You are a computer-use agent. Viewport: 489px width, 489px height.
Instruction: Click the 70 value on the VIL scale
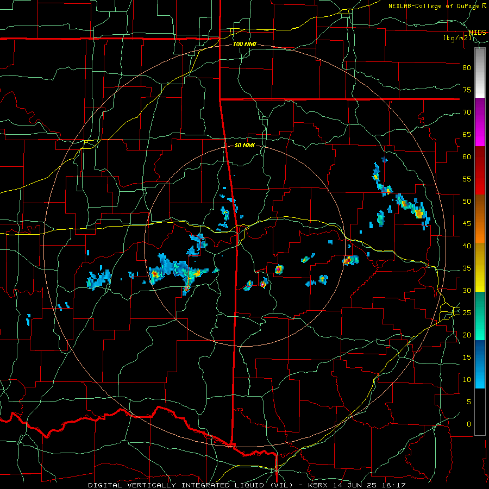[467, 112]
